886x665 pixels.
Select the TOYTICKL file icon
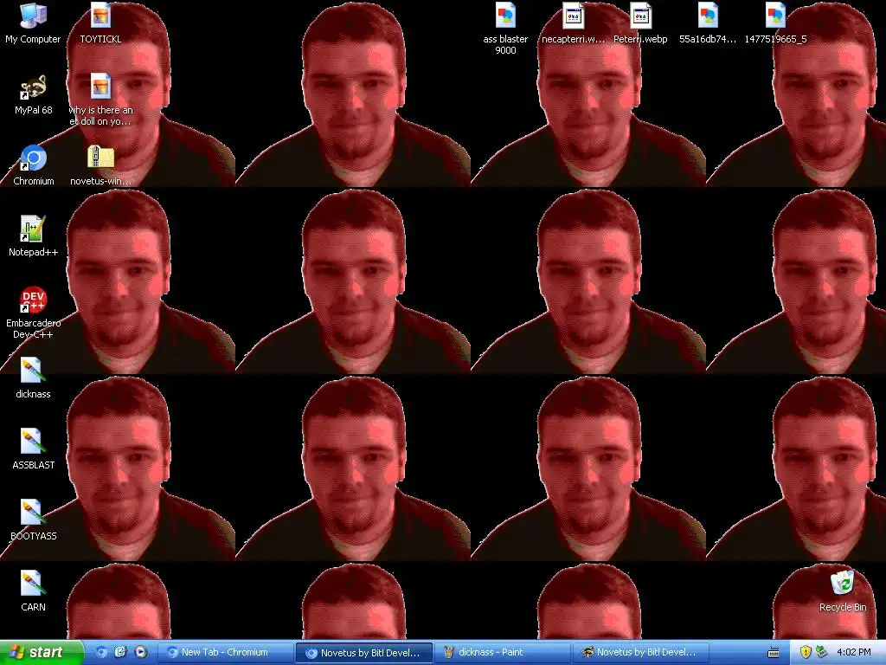click(100, 23)
